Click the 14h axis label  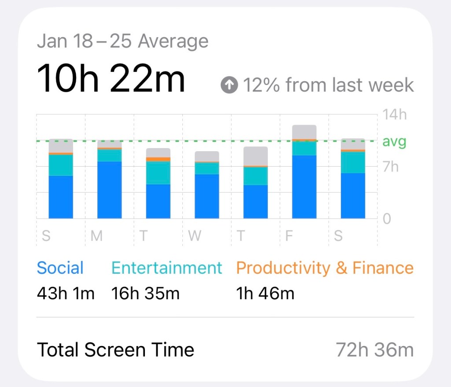(x=394, y=115)
